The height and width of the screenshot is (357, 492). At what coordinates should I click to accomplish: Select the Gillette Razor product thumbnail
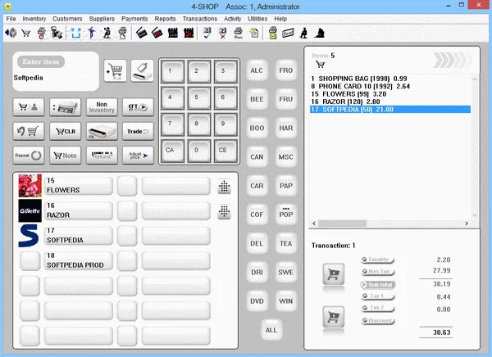point(30,210)
